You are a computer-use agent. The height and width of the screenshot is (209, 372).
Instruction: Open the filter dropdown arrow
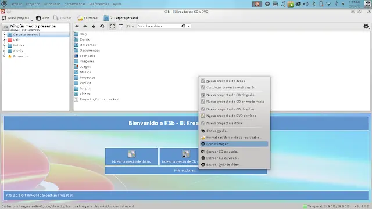pos(188,26)
